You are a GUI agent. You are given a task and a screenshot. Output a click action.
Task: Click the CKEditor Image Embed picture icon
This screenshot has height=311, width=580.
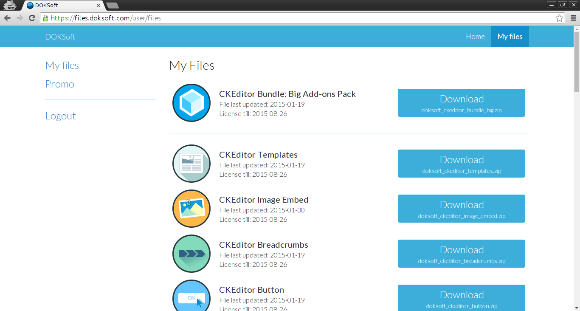191,209
